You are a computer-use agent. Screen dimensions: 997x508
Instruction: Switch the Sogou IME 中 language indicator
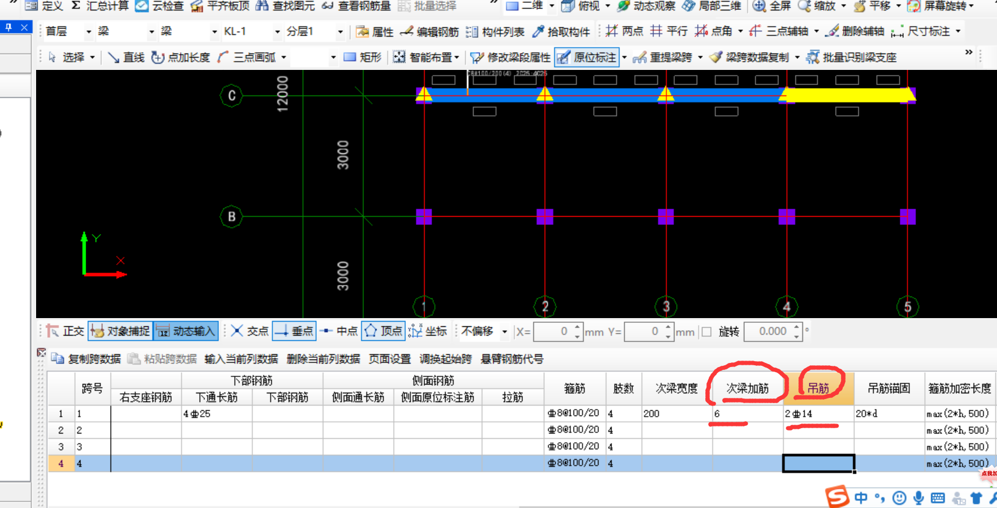[861, 498]
